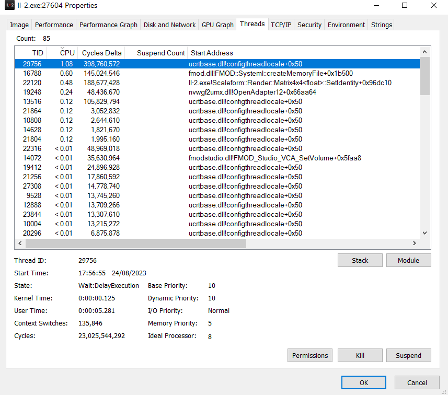Open the Environment tab
The width and height of the screenshot is (448, 395).
pos(346,25)
